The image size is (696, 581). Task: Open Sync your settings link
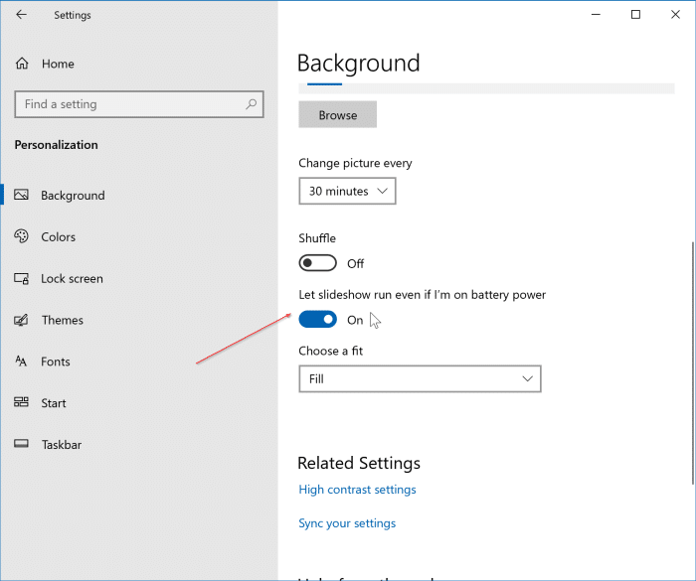pyautogui.click(x=347, y=523)
